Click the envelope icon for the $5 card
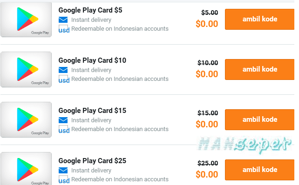The image size is (299, 185). 63,20
